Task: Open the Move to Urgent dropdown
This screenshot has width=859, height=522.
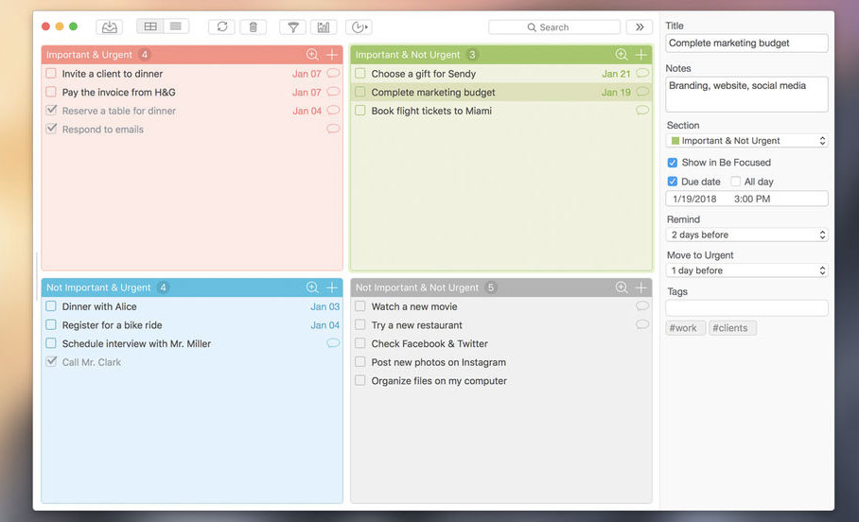Action: [746, 270]
